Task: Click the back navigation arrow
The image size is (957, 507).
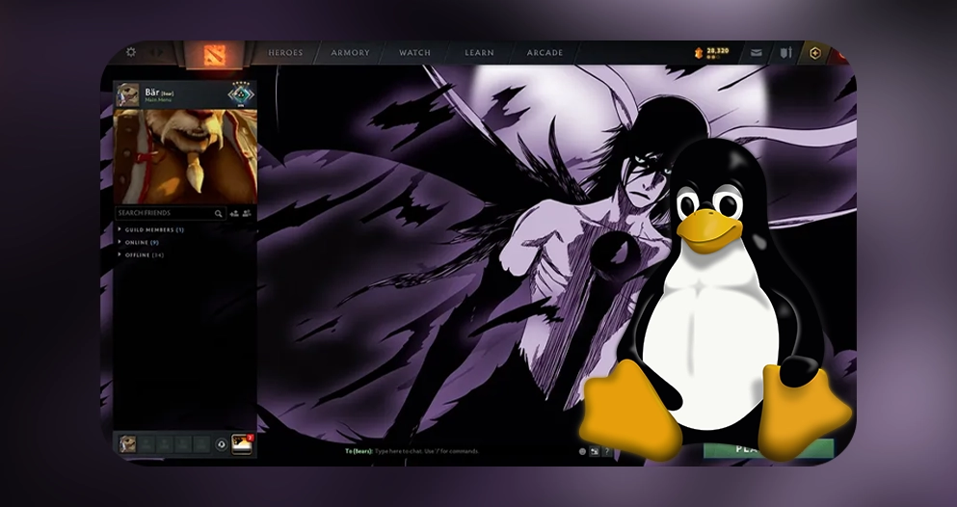Action: [x=153, y=52]
